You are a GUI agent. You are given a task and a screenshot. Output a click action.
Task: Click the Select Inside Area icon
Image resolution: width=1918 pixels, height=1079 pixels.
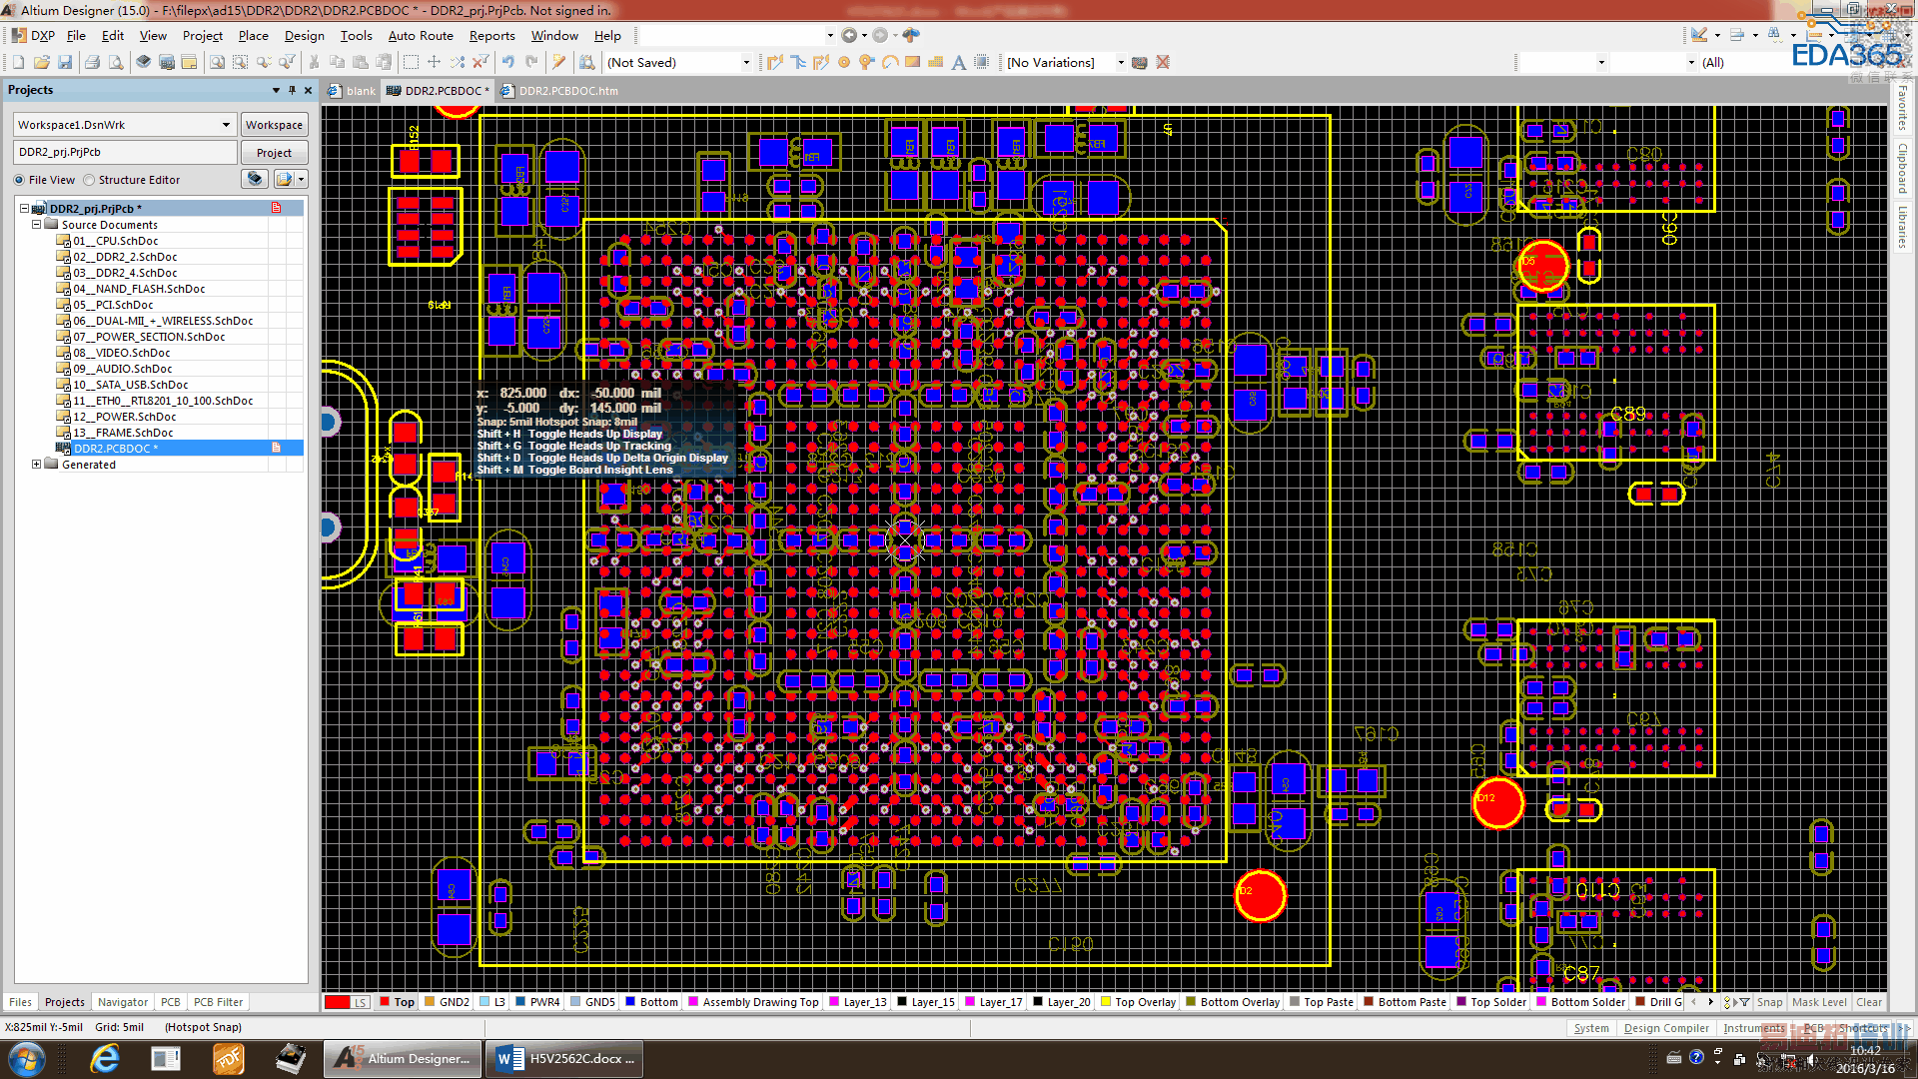click(x=411, y=62)
